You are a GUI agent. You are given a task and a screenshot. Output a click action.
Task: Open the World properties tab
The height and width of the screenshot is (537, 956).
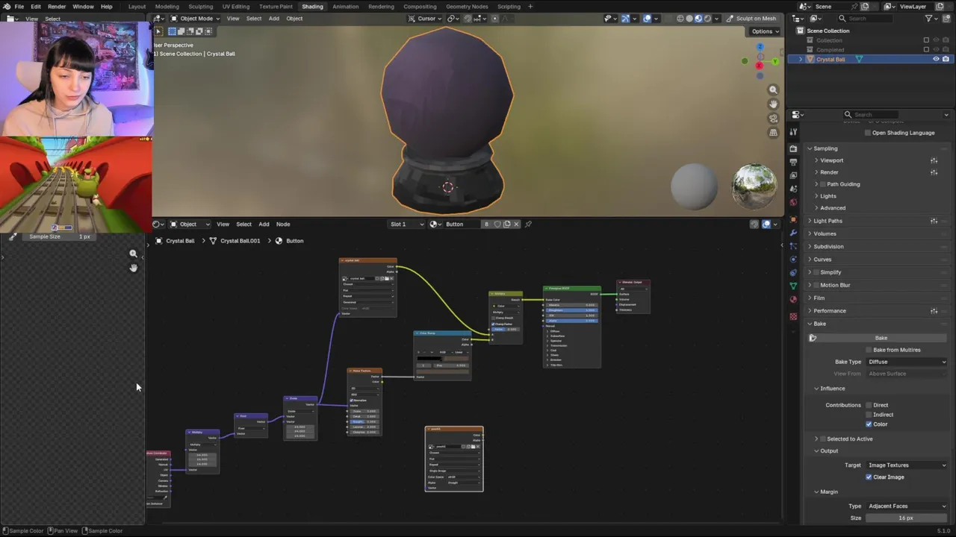[x=793, y=202]
